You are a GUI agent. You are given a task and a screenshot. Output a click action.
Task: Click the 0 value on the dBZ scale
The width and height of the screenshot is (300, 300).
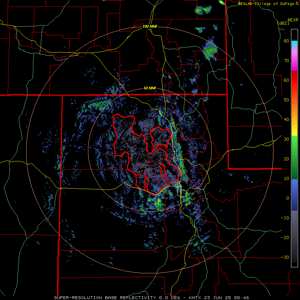click(x=288, y=198)
